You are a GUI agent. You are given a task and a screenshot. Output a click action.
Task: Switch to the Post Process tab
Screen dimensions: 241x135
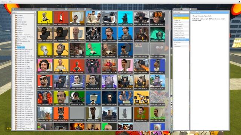point(70,9)
